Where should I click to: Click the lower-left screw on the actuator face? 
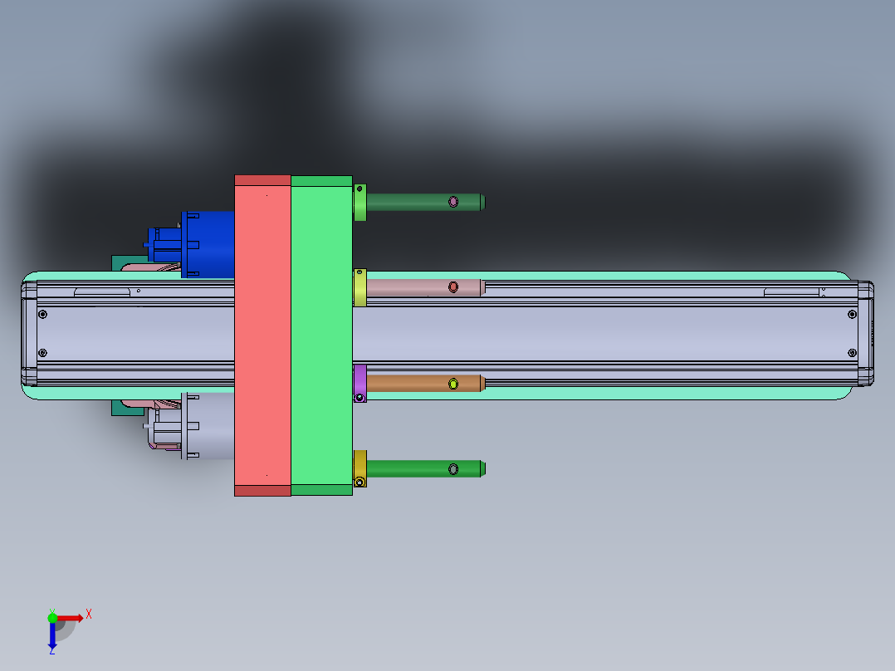[x=43, y=353]
